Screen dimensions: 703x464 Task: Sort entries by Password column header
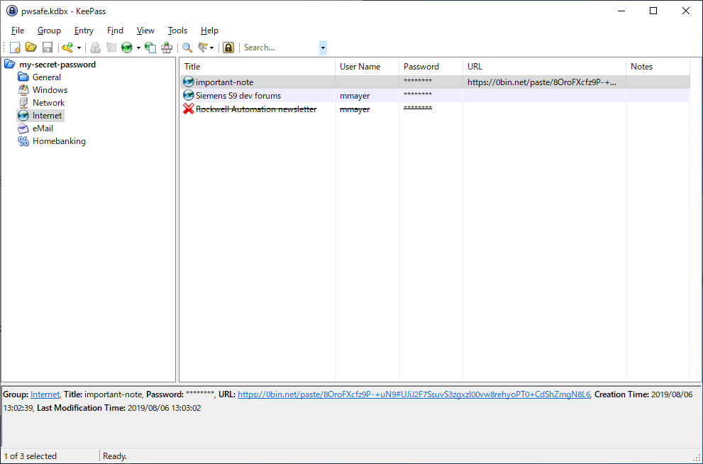coord(431,67)
